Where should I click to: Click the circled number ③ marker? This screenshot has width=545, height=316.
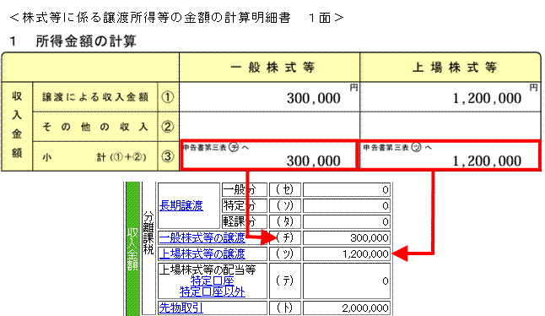click(x=168, y=156)
